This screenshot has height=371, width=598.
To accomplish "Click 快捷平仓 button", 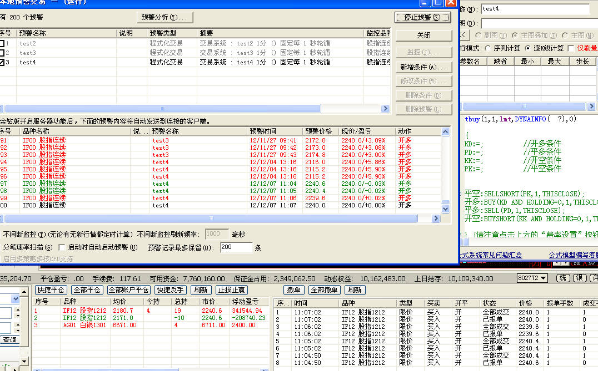I will (51, 290).
